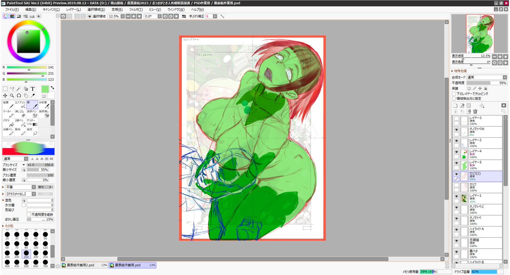Switch to 裏表紙作業用2.psd document tab

pos(84,265)
